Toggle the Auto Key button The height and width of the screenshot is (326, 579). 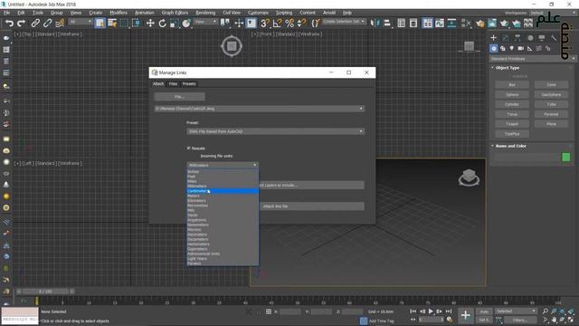(x=484, y=312)
